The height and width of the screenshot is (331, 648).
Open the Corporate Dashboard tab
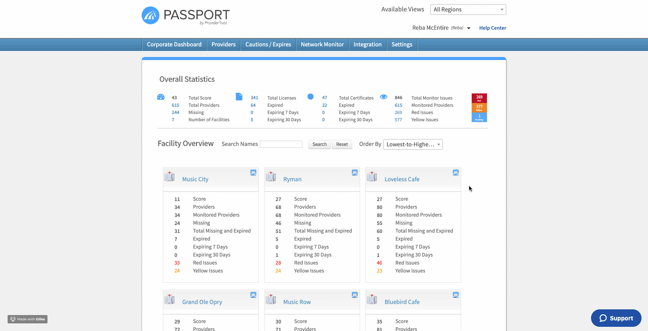(174, 44)
